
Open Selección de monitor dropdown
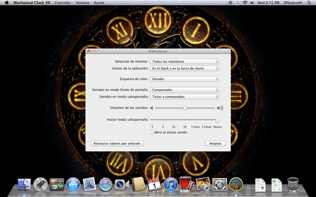(185, 61)
